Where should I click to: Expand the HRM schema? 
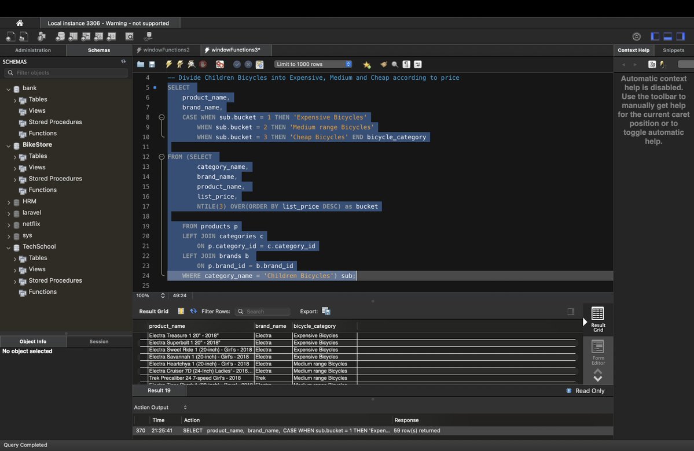pyautogui.click(x=9, y=202)
